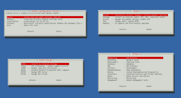Select the Kernel entry in System dialog
181x98 pixels.
(x=135, y=15)
